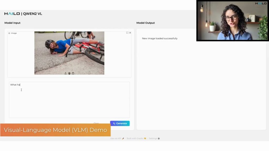Click the presenter webcam video overlay
The height and width of the screenshot is (151, 269).
232,20
